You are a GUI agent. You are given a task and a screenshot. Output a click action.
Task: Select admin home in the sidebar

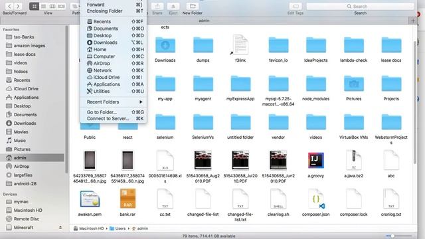tap(33, 158)
